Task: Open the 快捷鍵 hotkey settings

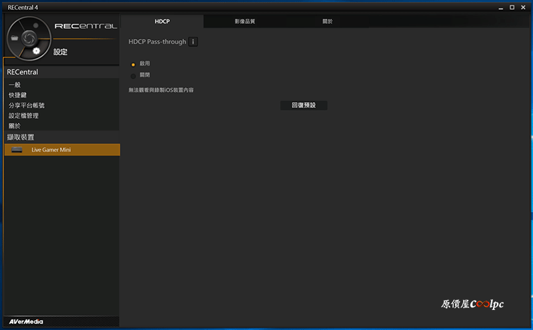Action: click(x=17, y=95)
